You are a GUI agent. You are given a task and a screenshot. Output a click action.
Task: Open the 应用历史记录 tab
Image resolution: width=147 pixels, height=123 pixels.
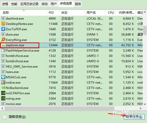(29, 4)
